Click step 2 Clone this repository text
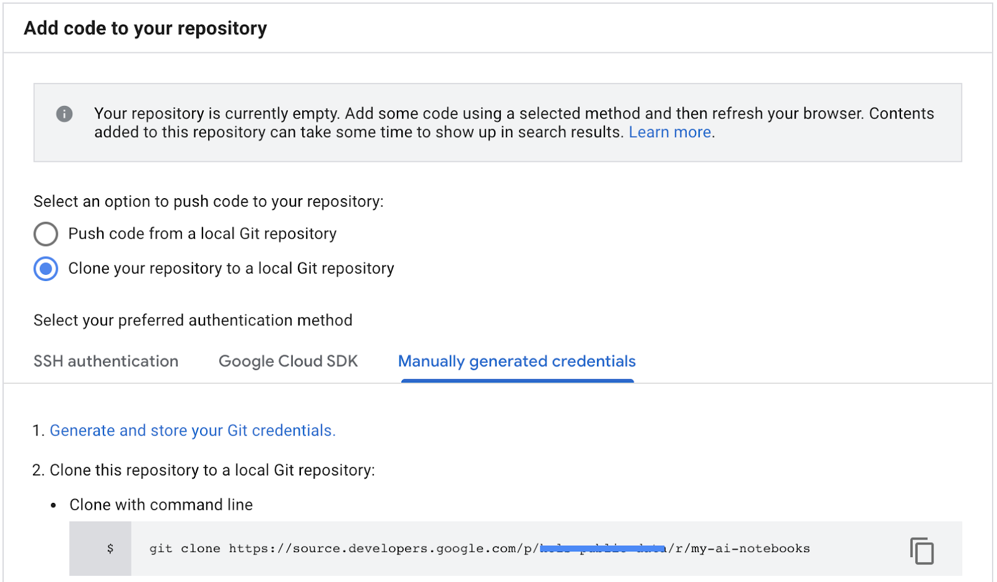 pos(212,470)
